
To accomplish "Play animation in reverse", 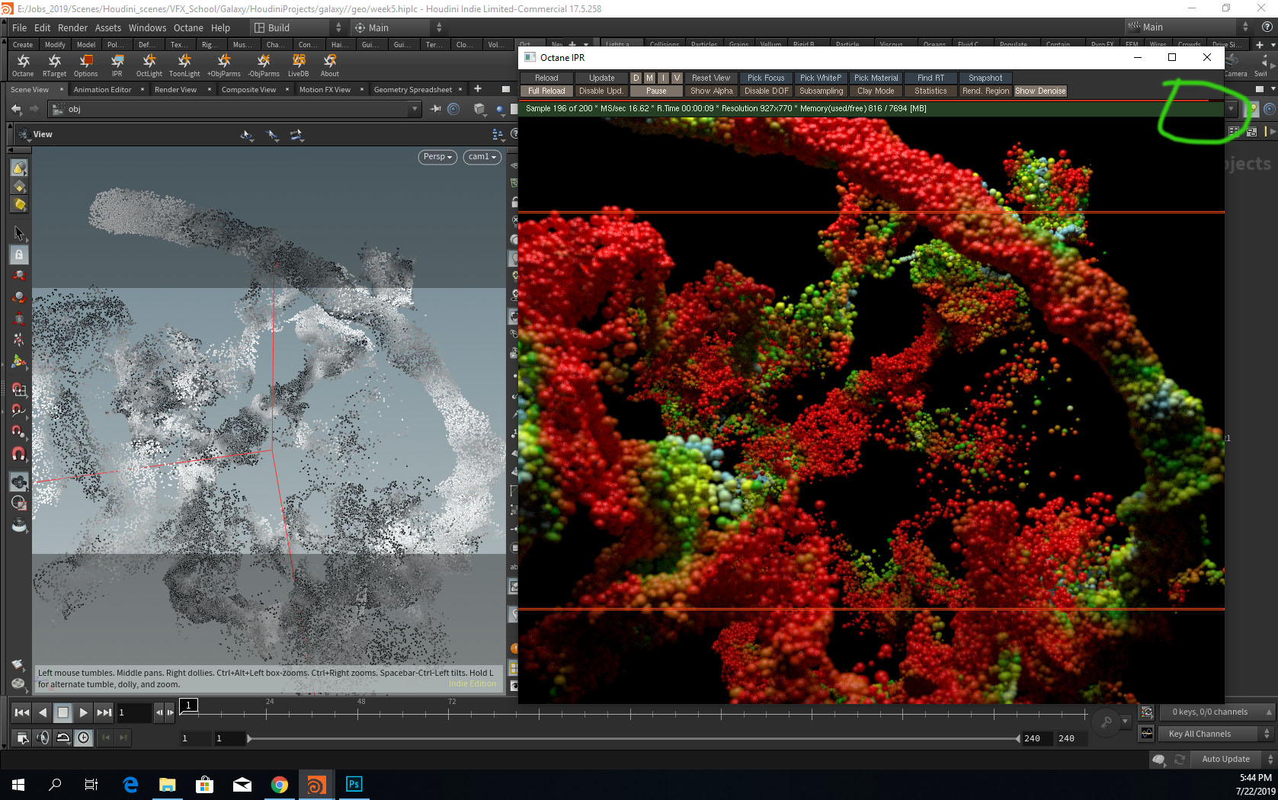I will click(43, 713).
